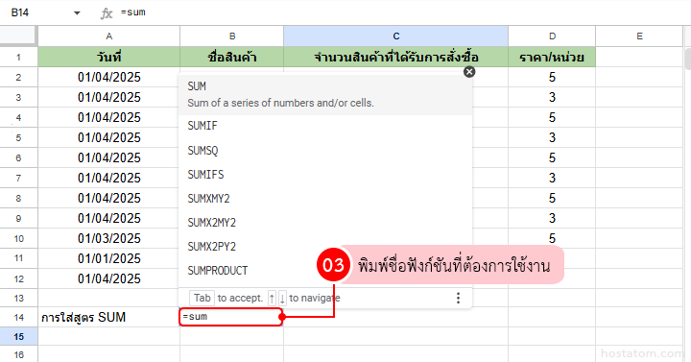This screenshot has height=362, width=691.
Task: Click the 01/04/2025 cell in row 12
Action: [108, 279]
